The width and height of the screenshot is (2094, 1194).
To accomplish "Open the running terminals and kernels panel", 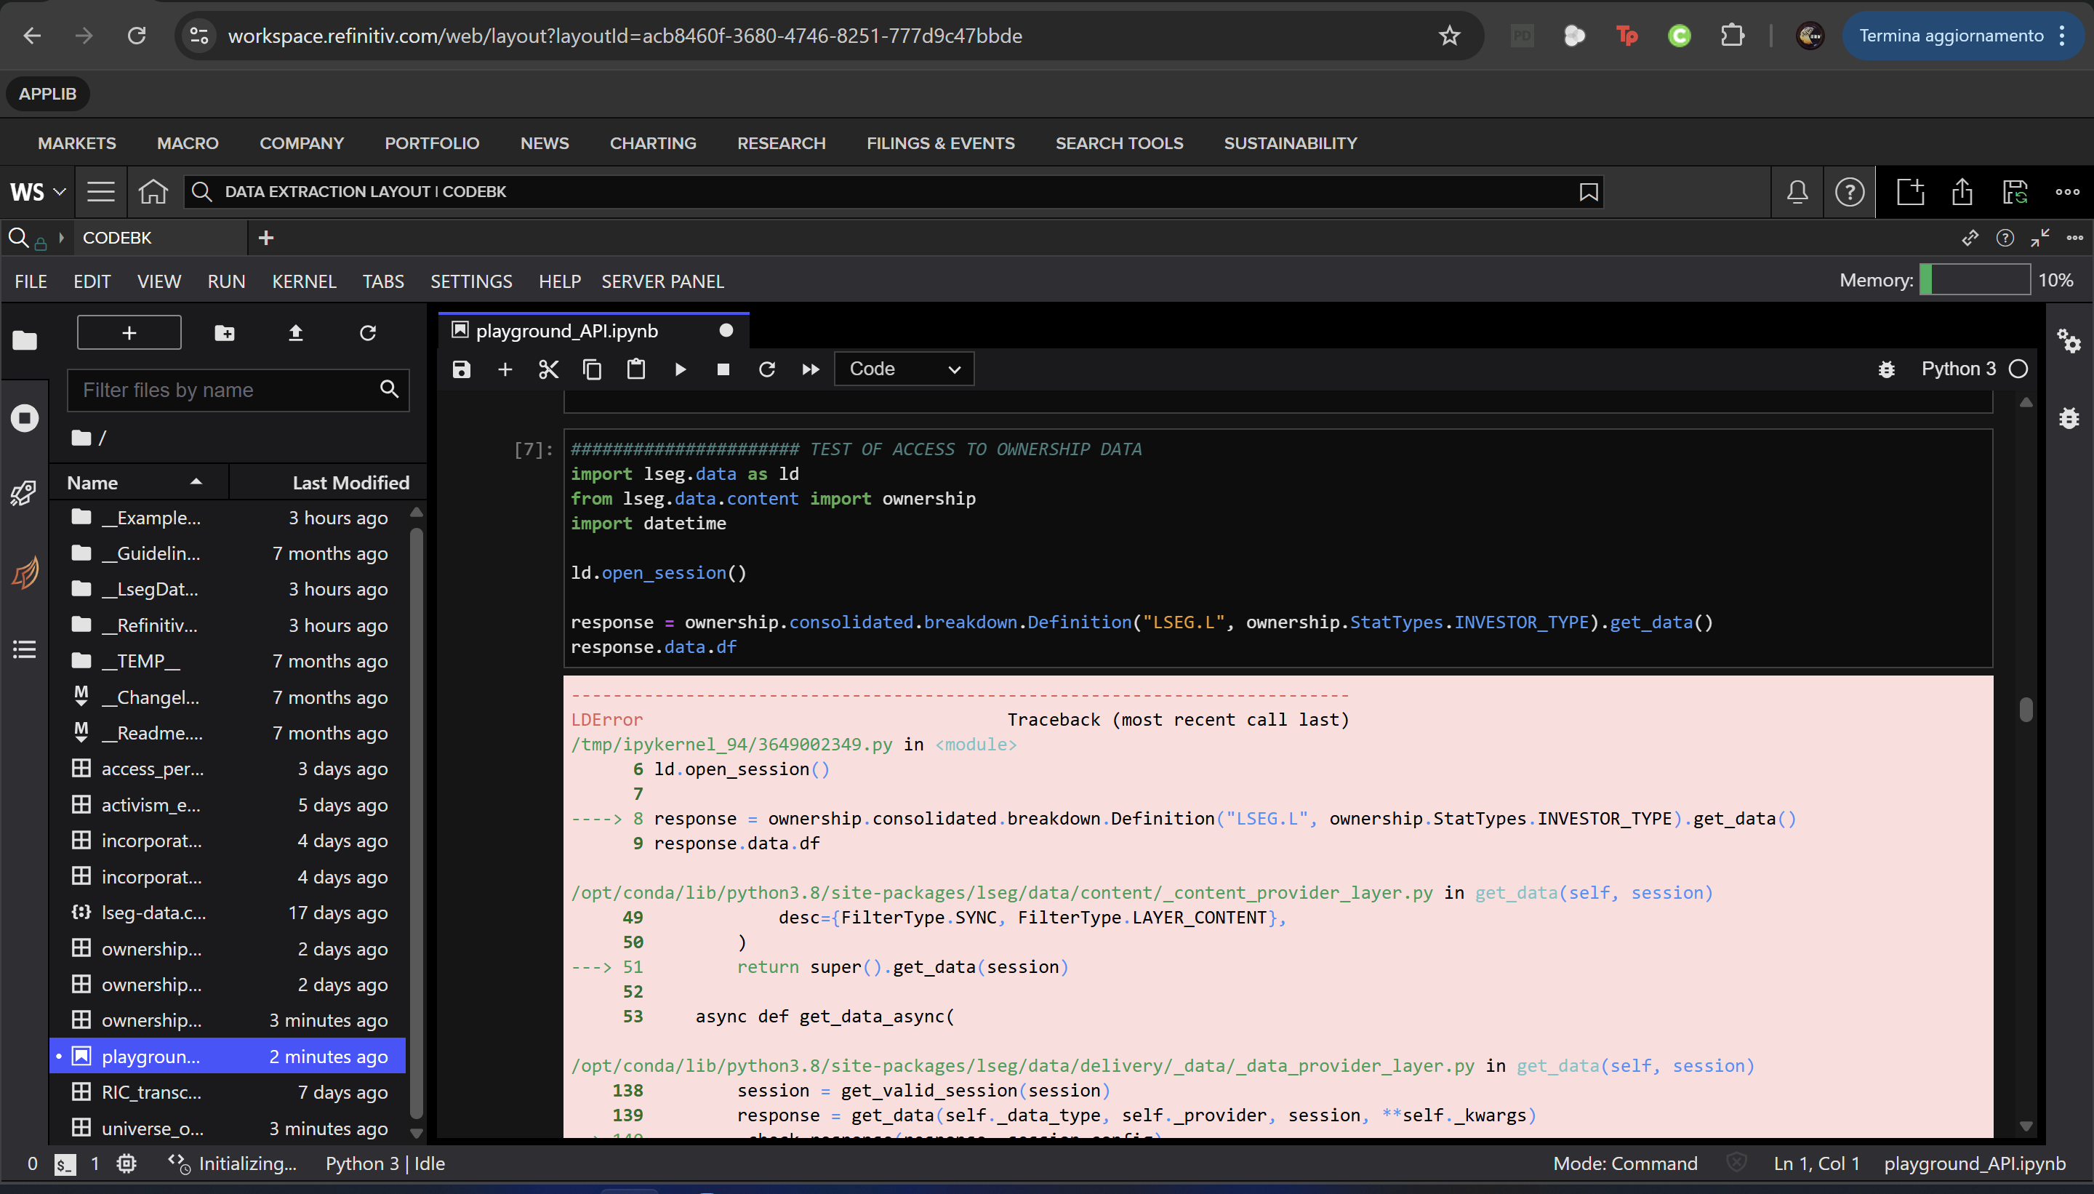I will [x=24, y=417].
